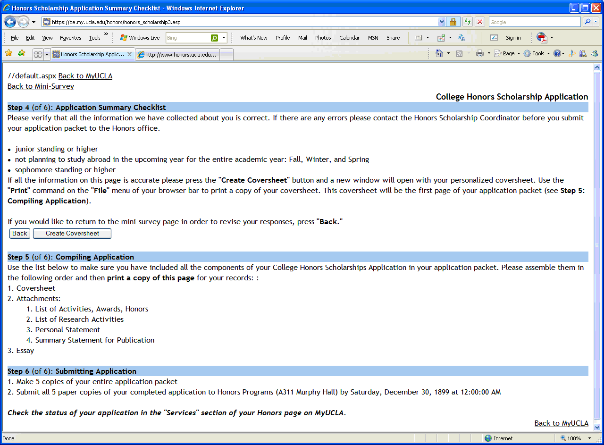Click the Help question mark icon
Image resolution: width=604 pixels, height=445 pixels.
(557, 54)
